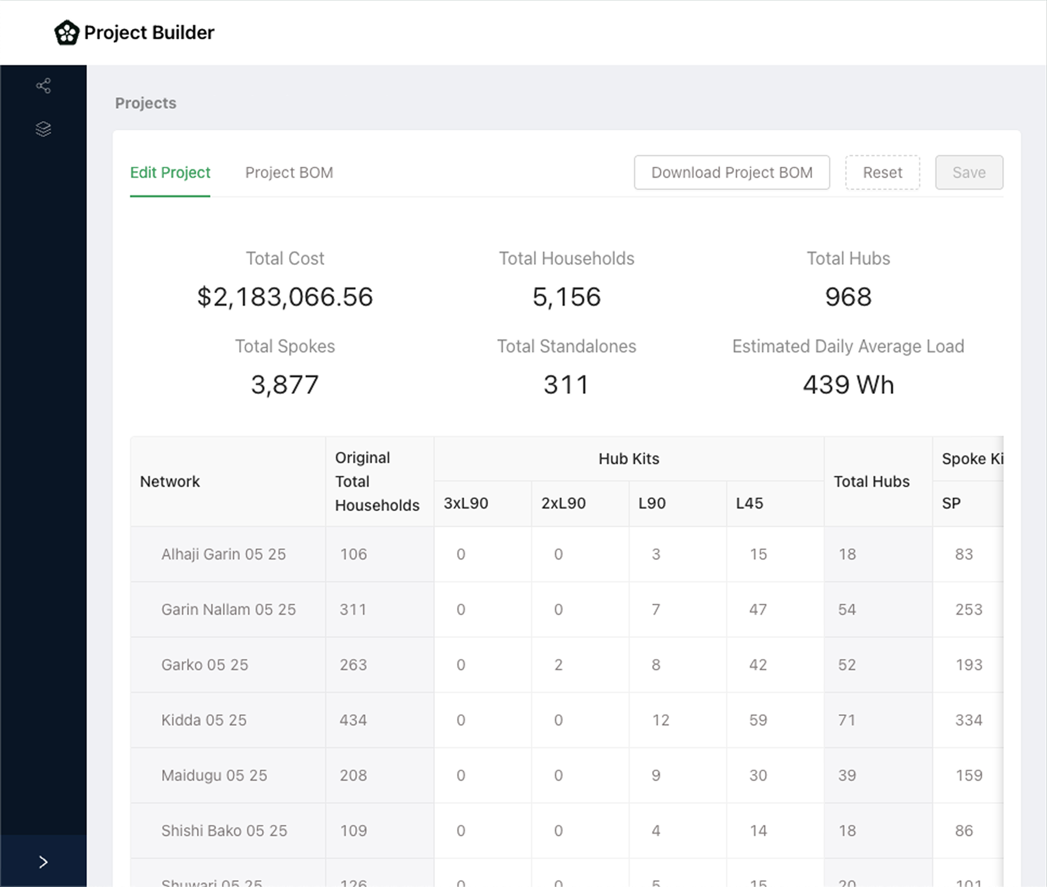Select the Edit Project tab
Viewport: 1047px width, 887px height.
coord(170,172)
